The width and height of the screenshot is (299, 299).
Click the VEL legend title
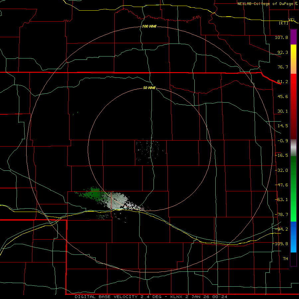(292, 20)
